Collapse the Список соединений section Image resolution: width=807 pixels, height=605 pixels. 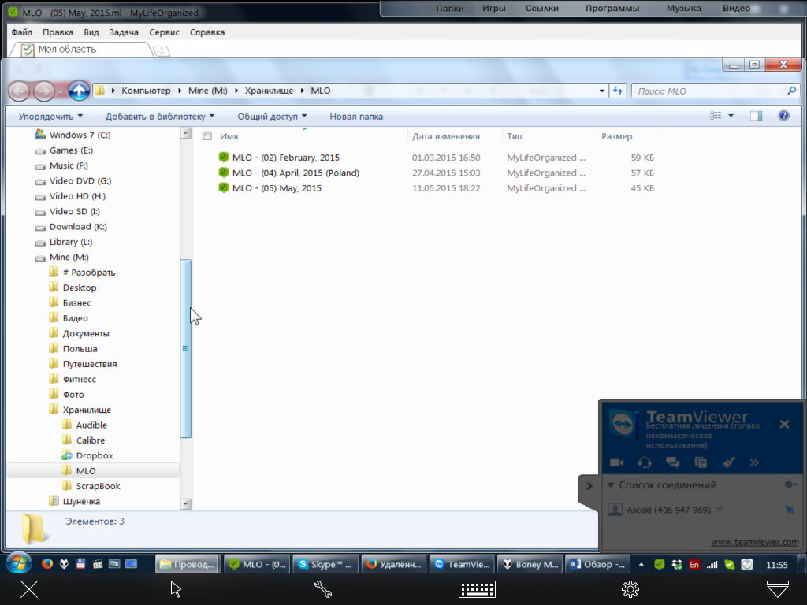tap(611, 485)
